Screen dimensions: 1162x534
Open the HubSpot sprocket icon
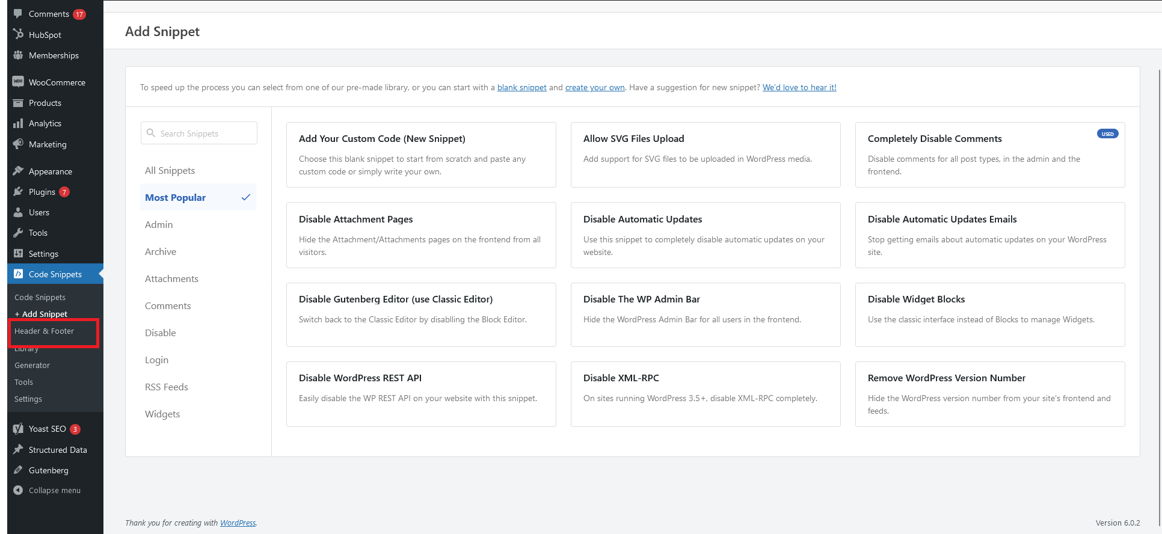point(18,34)
